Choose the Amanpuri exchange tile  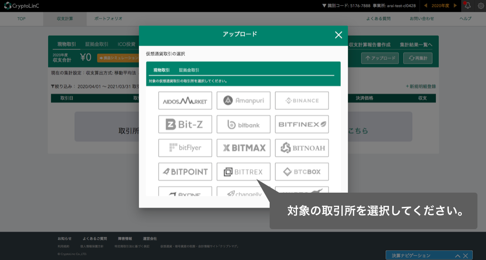243,101
